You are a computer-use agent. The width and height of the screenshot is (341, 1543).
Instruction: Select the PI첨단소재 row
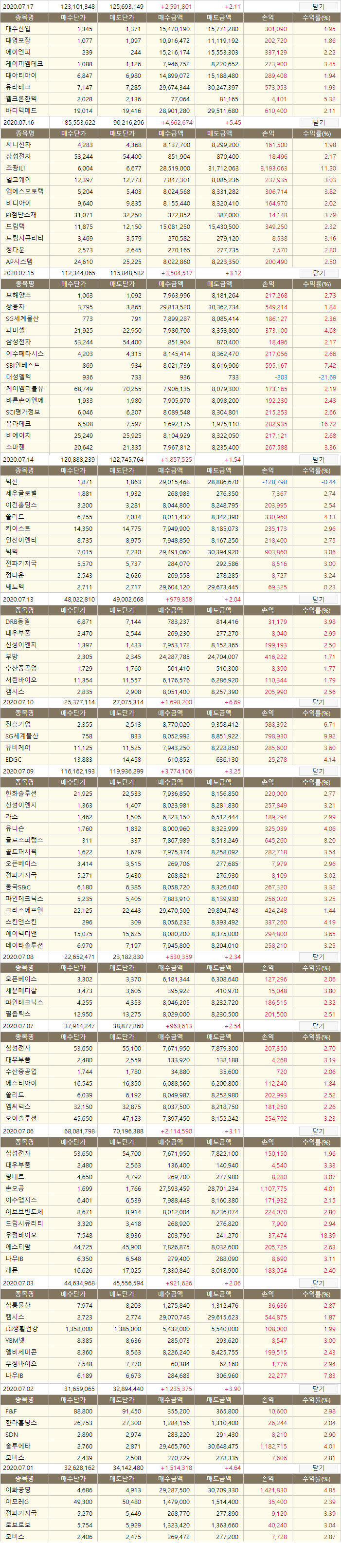pos(170,215)
